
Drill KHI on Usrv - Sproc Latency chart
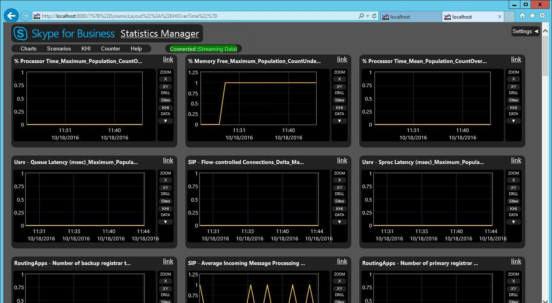click(513, 209)
